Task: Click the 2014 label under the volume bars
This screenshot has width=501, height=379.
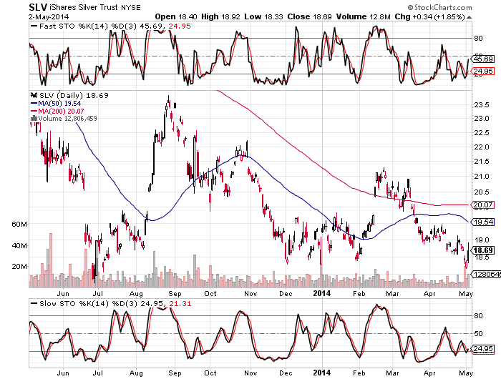Action: coord(322,293)
